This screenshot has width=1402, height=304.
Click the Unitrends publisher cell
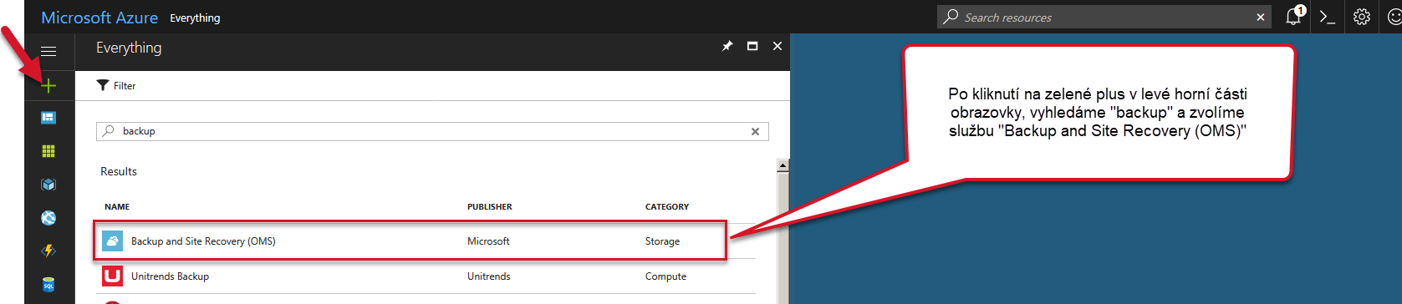489,276
